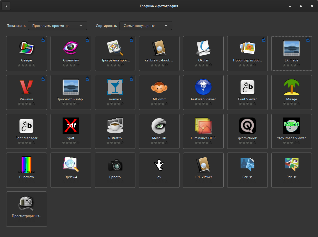The width and height of the screenshot is (318, 237).
Task: Open the Gwenview pink eye icon
Action: click(71, 48)
